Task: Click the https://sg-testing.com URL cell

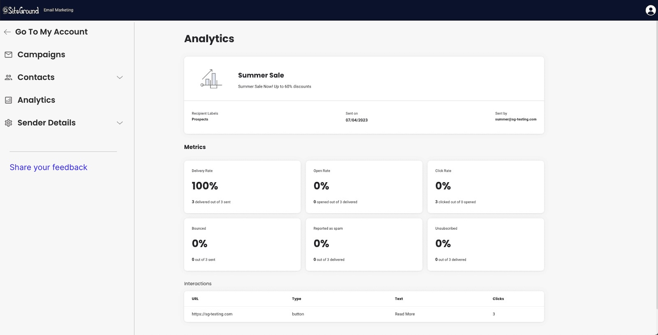Action: pos(212,314)
